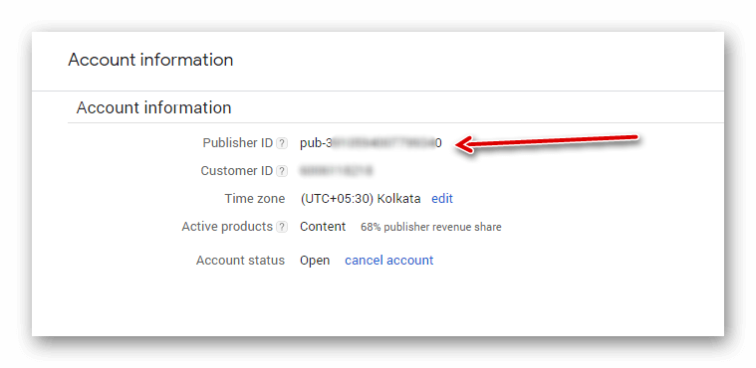The image size is (756, 368).
Task: Click the red arrow pointing at Publisher ID
Action: coord(547,143)
